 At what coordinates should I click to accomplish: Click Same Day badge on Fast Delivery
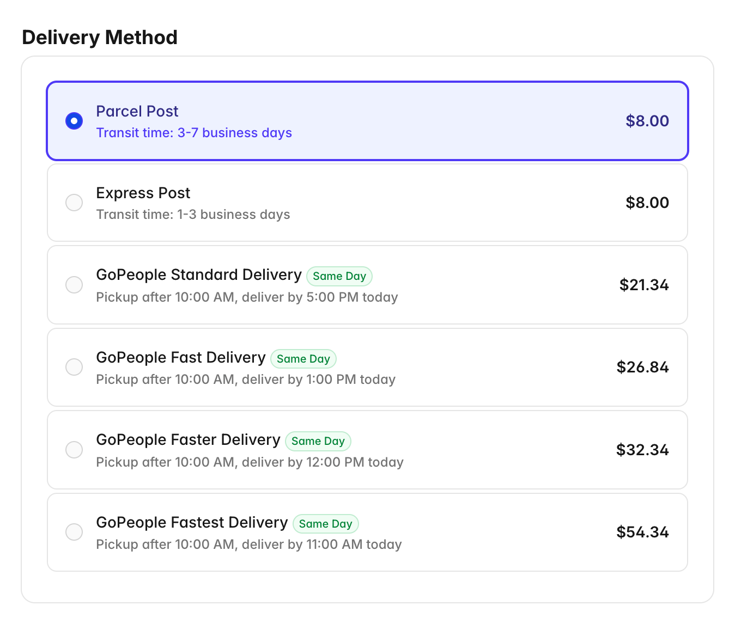coord(303,359)
